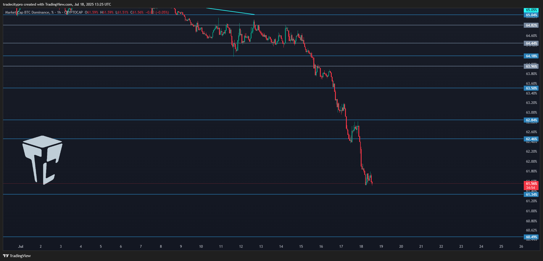Click the TradingView logo at bottom left
The image size is (543, 261).
17,256
